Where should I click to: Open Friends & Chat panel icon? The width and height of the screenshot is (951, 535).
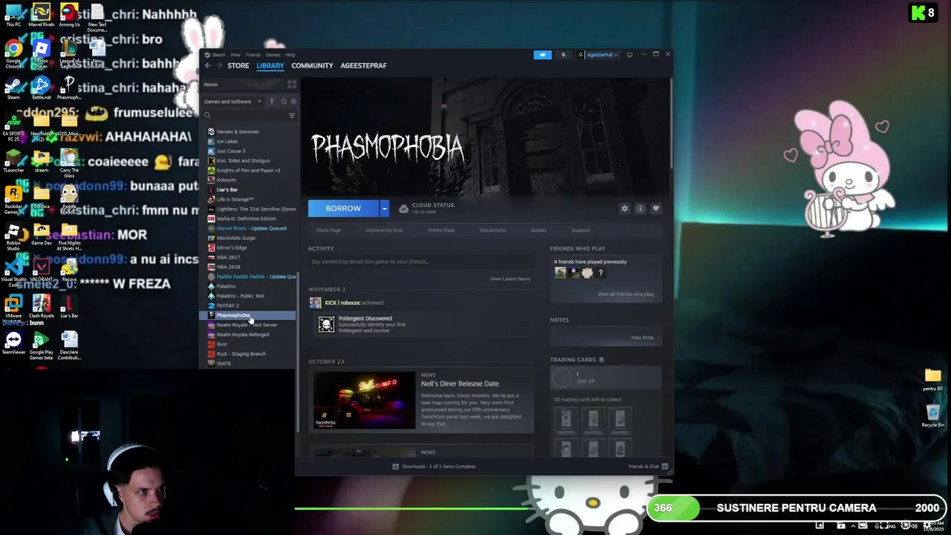[665, 467]
